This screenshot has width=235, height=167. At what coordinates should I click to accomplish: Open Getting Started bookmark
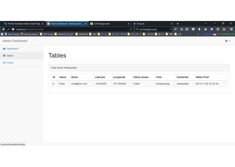(29, 34)
